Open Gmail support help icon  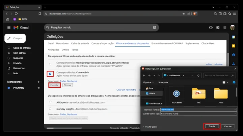click(x=211, y=28)
